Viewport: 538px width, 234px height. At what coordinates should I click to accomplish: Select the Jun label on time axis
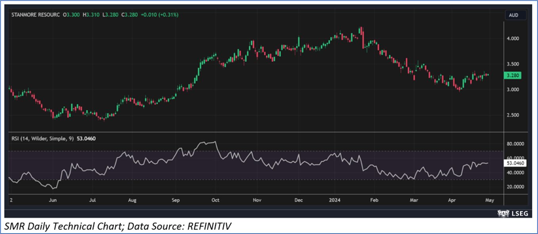53,200
